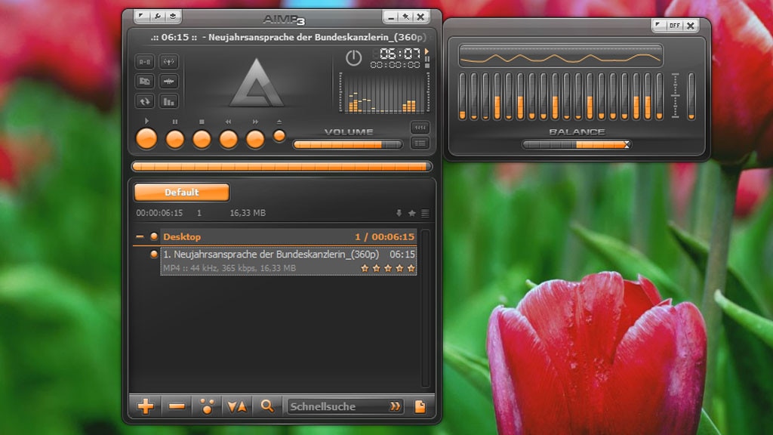Screen dimensions: 773x435
Task: Open the sort playlist arrows icon
Action: (x=237, y=406)
